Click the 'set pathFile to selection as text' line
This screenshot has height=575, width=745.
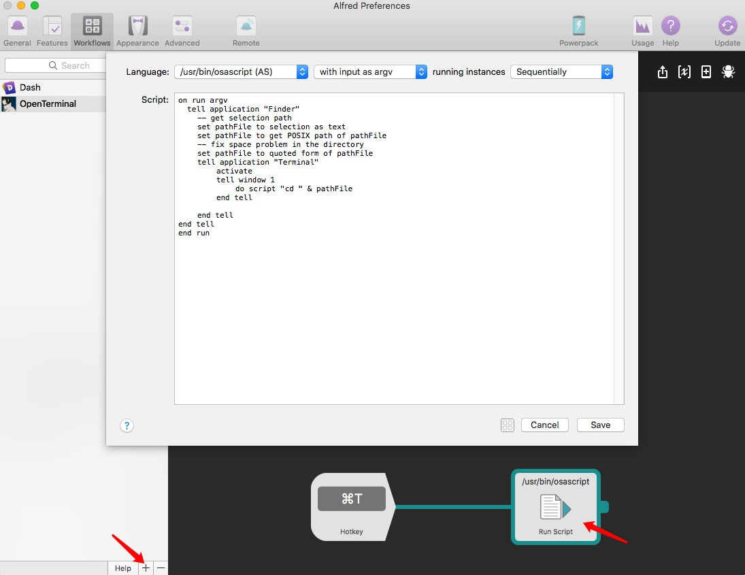[x=271, y=127]
